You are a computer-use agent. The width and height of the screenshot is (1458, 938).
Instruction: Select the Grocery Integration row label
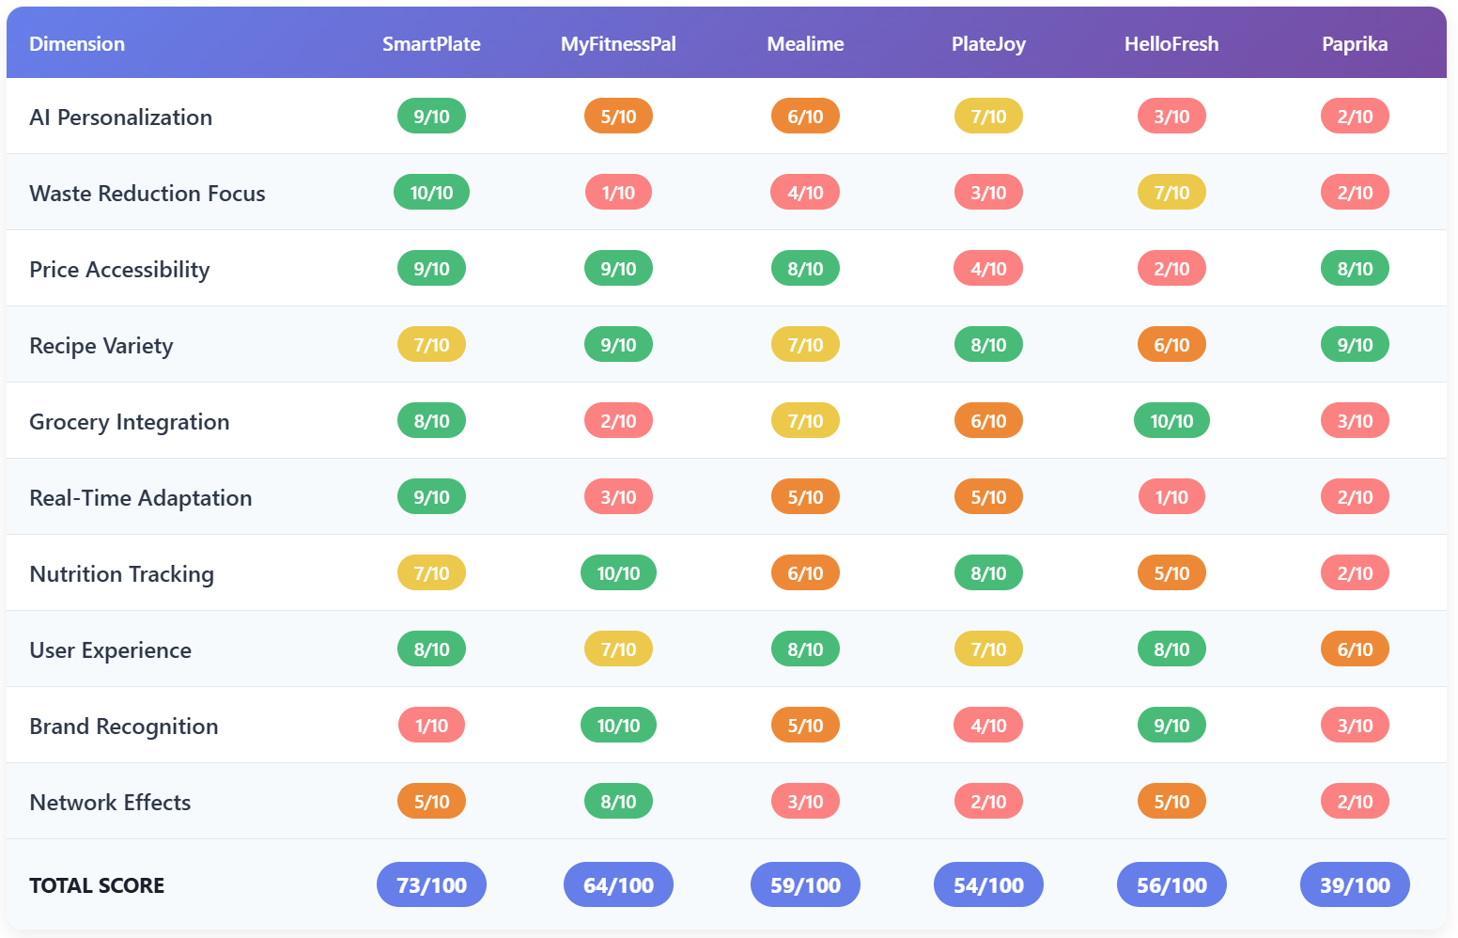coord(130,422)
